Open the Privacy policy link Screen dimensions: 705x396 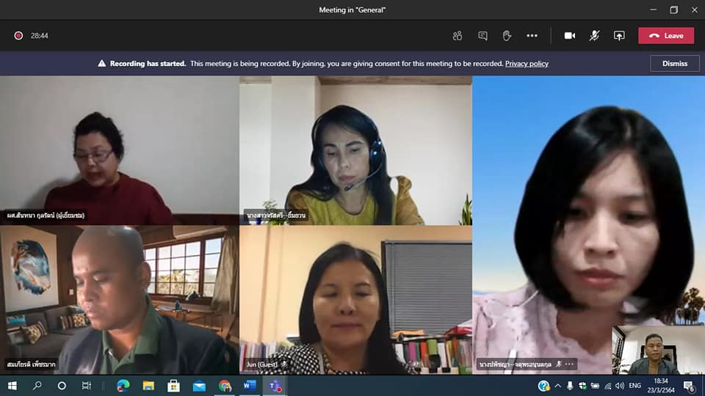pos(527,64)
